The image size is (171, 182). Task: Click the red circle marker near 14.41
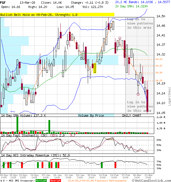[120, 38]
